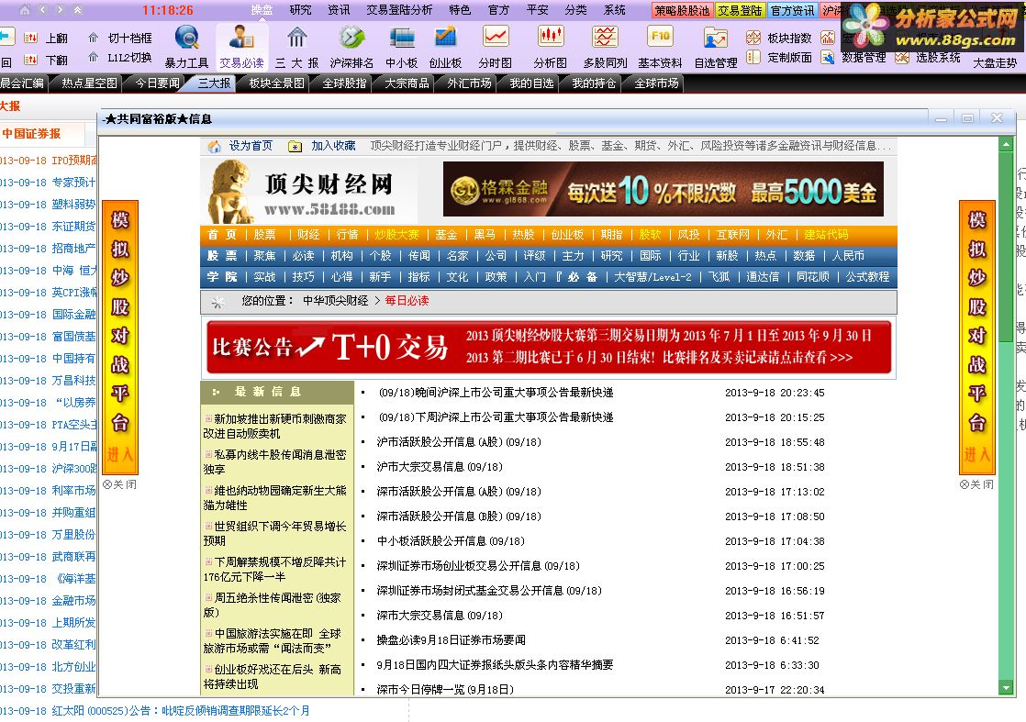The width and height of the screenshot is (1026, 722).
Task: Click the scrollbar up arrow in info window
Action: (1006, 143)
